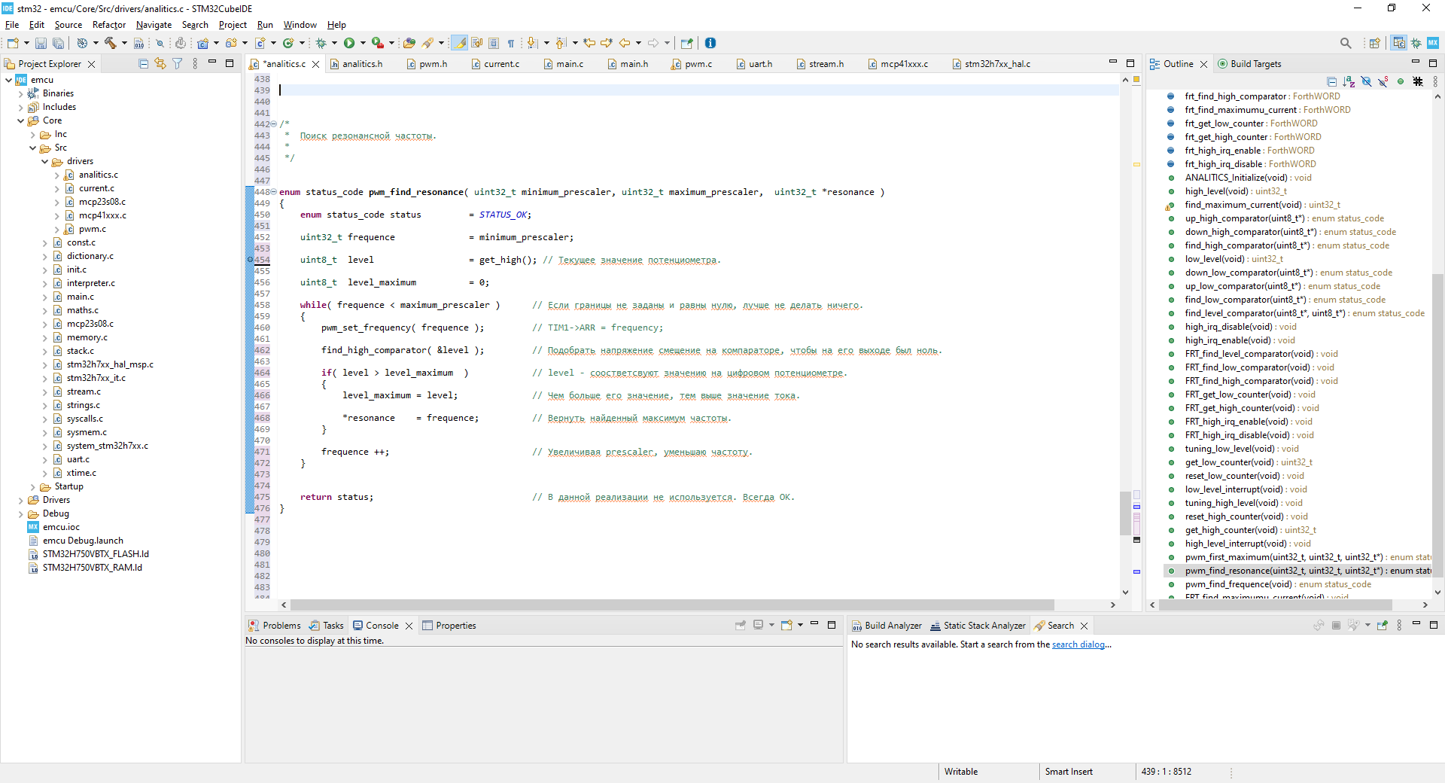Collapse all in the Outline view
Screen dimensions: 1445x783
pyautogui.click(x=1331, y=81)
